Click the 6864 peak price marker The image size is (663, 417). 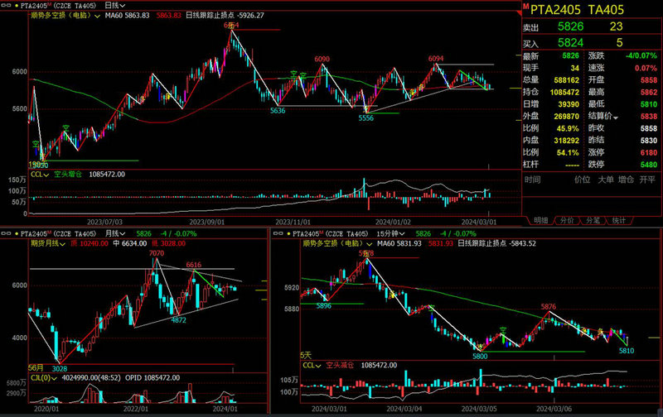tap(232, 26)
